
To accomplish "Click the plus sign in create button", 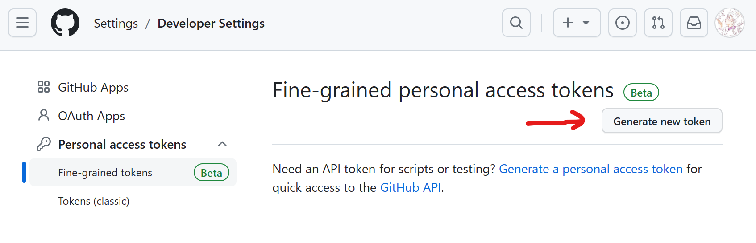I will click(x=568, y=23).
